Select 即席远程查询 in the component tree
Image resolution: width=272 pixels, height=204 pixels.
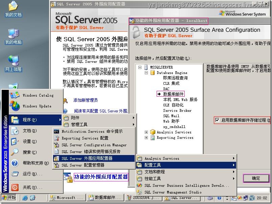(x=175, y=78)
